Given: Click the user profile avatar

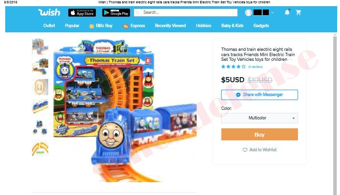Looking at the screenshot, I should pos(248,12).
